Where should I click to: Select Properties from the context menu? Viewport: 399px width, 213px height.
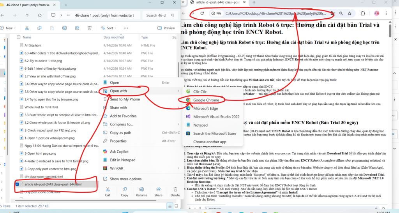pyautogui.click(x=118, y=141)
